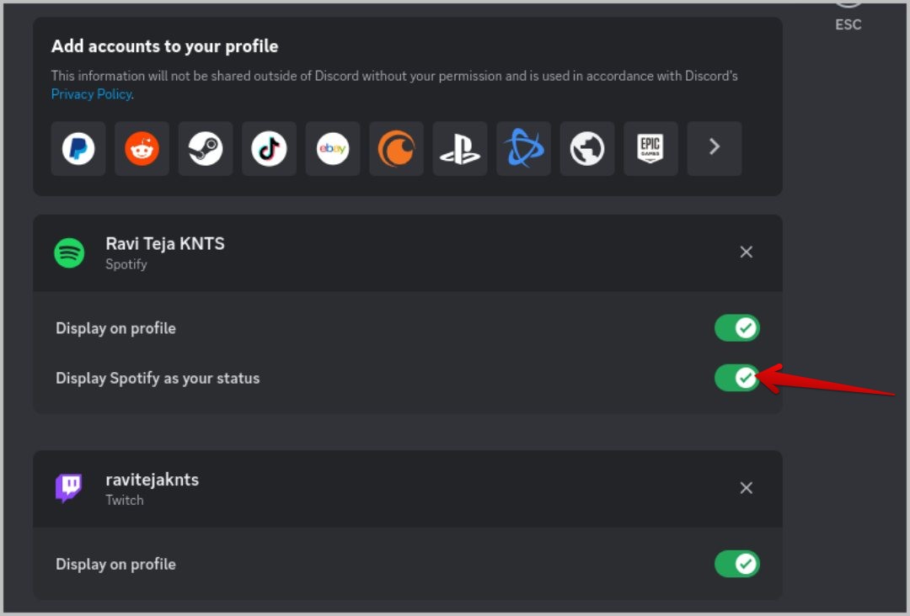
Task: Click the Display Spotify as your status label
Action: click(158, 379)
